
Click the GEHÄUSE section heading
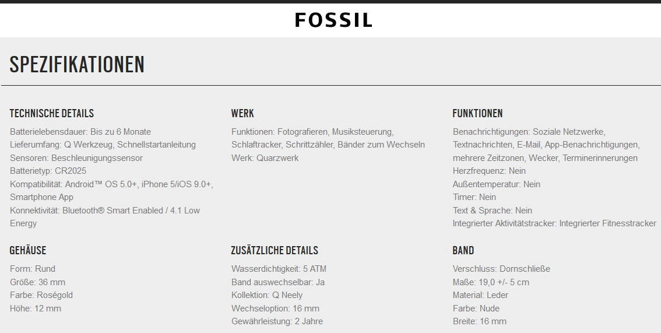pos(28,250)
